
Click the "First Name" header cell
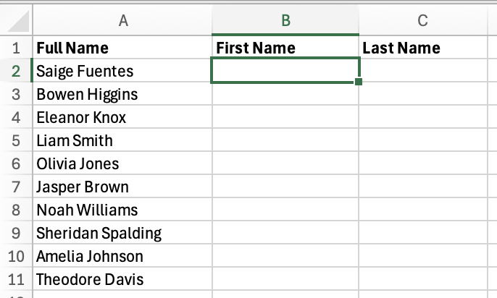tap(256, 48)
